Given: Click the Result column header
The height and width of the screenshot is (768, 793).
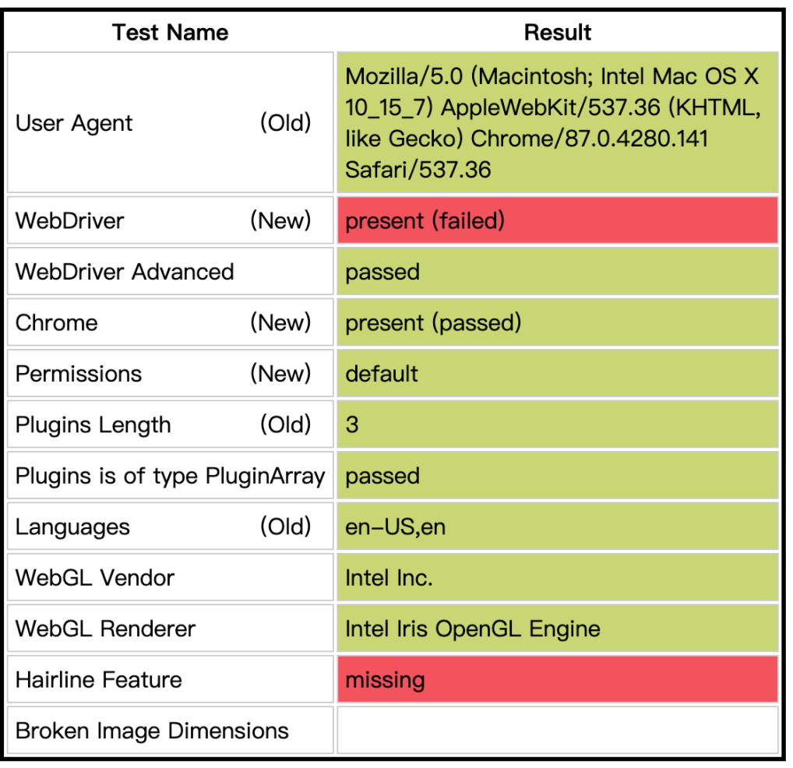Looking at the screenshot, I should point(557,33).
